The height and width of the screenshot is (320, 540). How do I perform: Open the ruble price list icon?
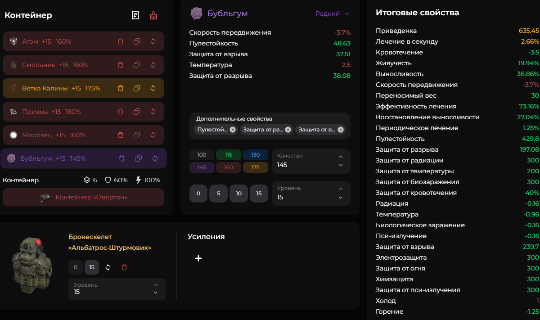point(135,15)
